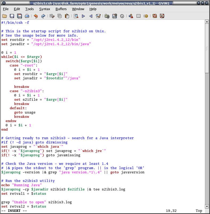Click the Find and Replace icon
Image resolution: width=210 pixels, height=214 pixels.
pyautogui.click(x=98, y=16)
